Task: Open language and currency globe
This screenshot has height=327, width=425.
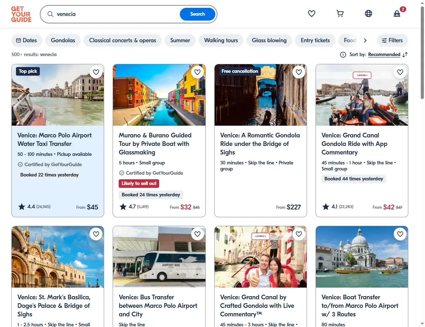Action: pyautogui.click(x=368, y=13)
